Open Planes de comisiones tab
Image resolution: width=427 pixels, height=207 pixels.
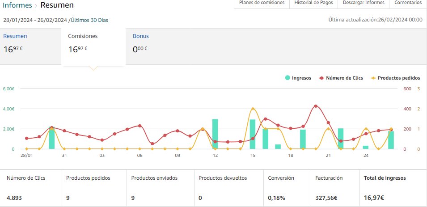tap(262, 3)
